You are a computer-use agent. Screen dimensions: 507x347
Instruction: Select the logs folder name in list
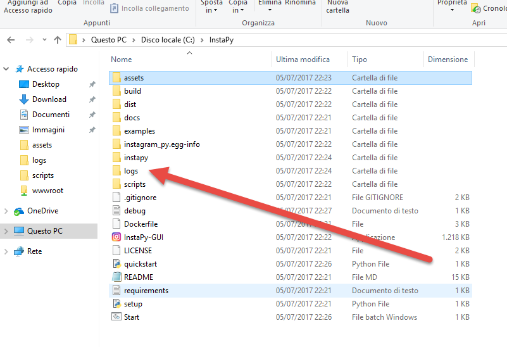point(131,171)
